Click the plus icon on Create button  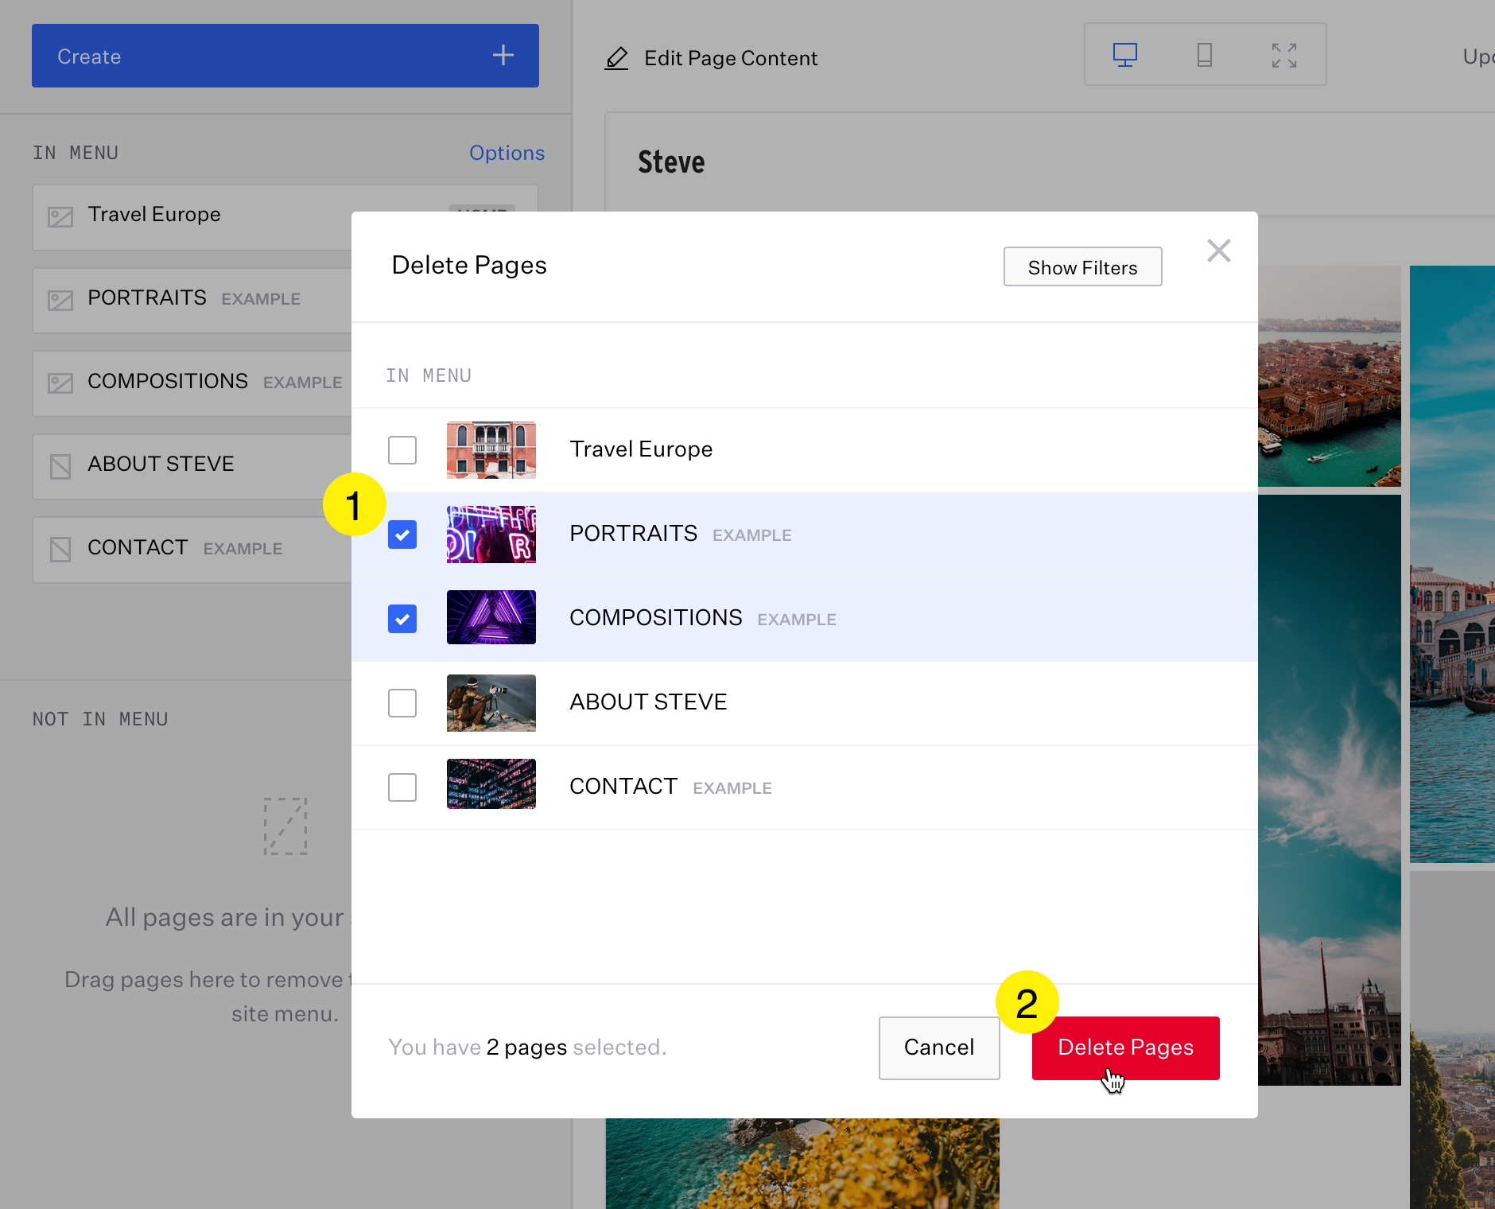click(x=503, y=56)
